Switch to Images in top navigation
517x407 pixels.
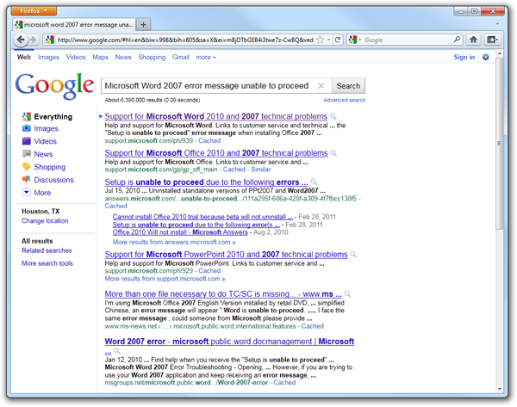(48, 58)
